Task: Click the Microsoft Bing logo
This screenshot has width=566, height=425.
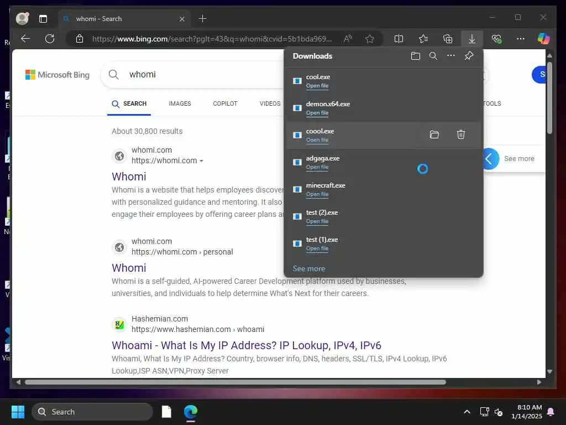Action: click(x=57, y=75)
